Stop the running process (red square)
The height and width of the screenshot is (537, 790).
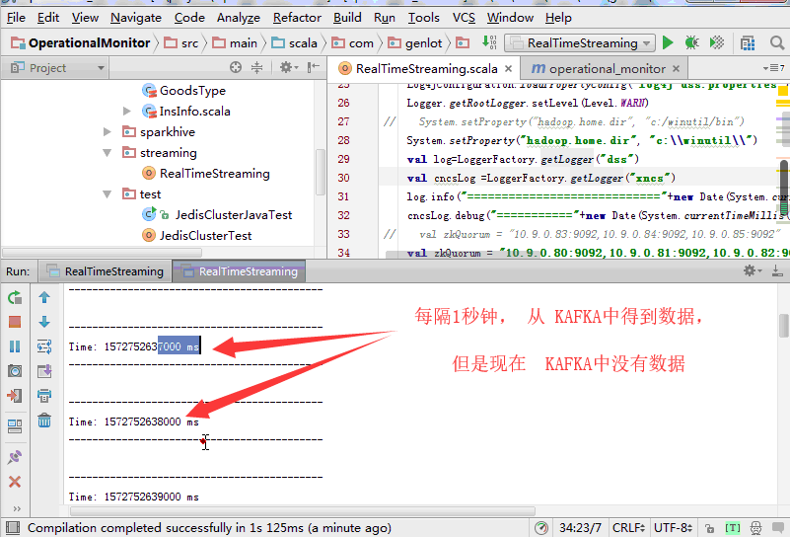[x=15, y=322]
